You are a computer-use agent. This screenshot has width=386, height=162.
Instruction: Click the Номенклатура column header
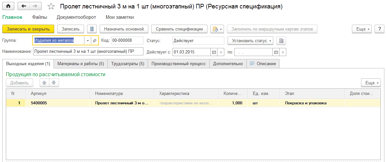point(122,94)
